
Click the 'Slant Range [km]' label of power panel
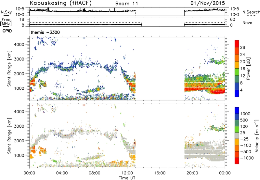point(9,69)
